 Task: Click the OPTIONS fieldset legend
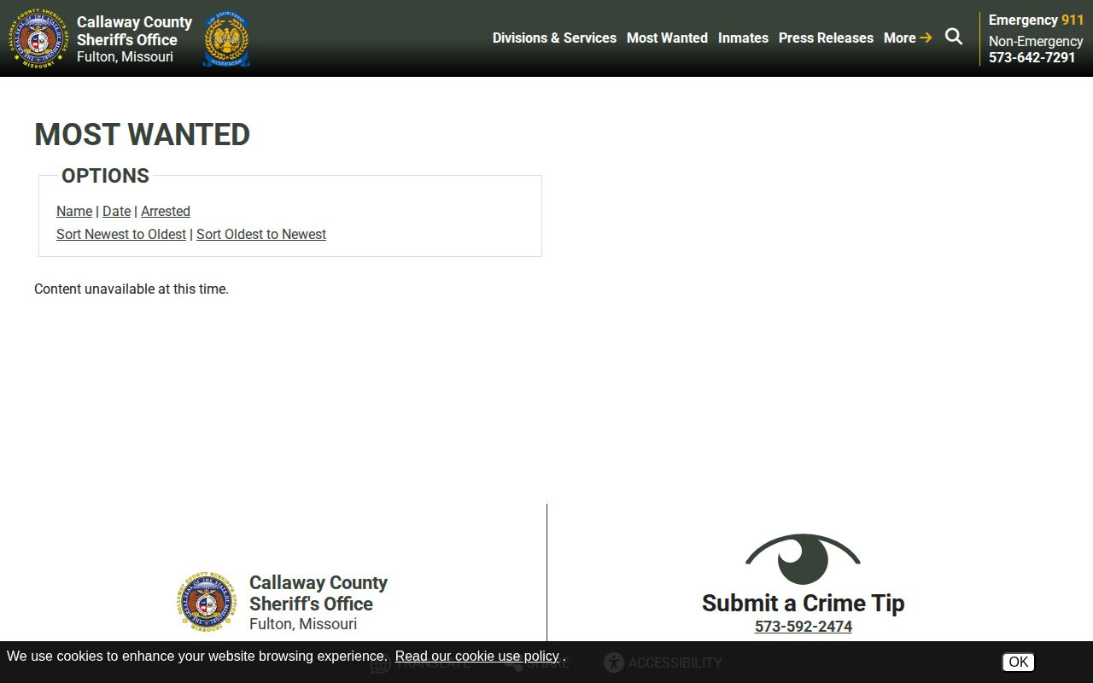[x=105, y=176]
